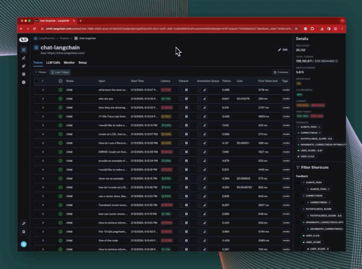Send 'who are you' trace to annotation queue

pos(205,99)
